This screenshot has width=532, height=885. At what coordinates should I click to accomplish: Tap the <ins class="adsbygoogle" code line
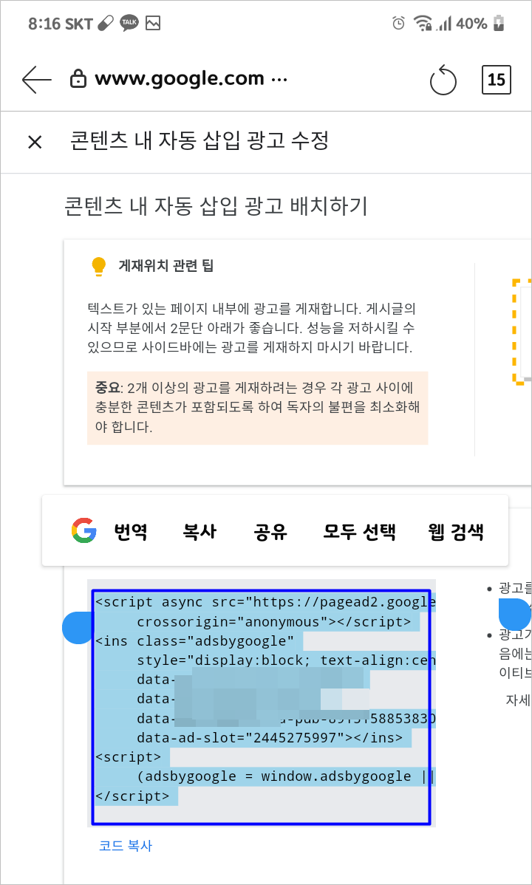click(195, 640)
